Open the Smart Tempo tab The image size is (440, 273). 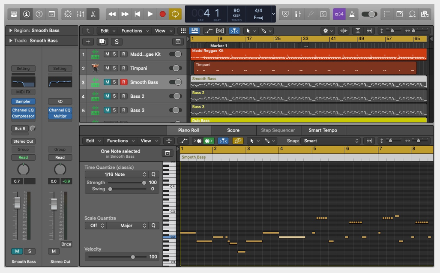pyautogui.click(x=323, y=130)
